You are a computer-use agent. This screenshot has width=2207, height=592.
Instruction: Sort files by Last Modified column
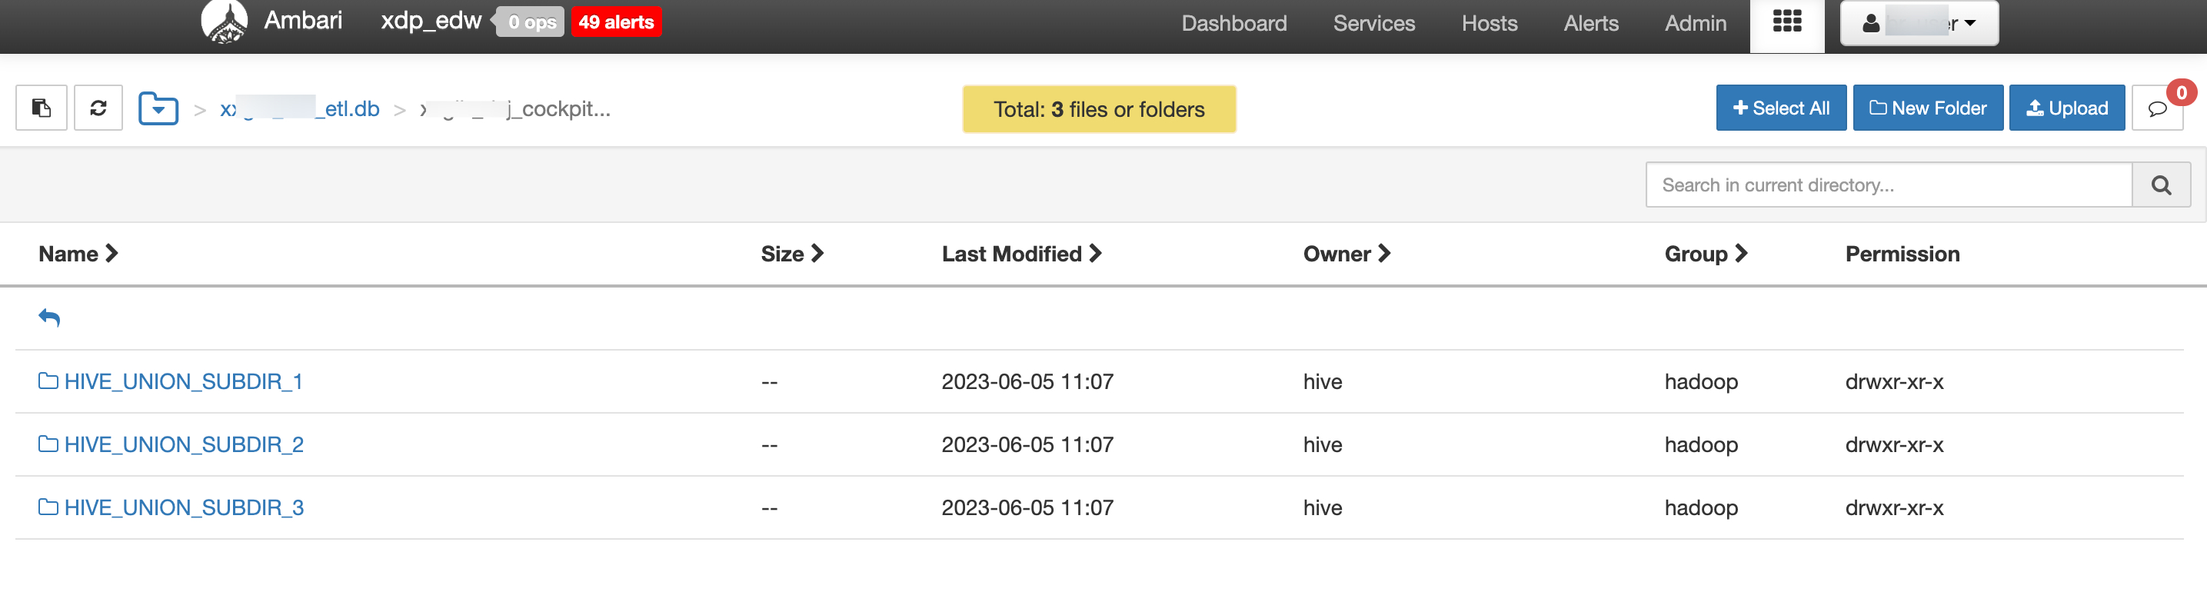(1021, 254)
